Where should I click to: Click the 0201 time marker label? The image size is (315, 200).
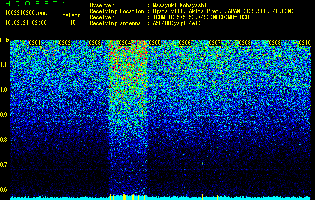[35, 43]
